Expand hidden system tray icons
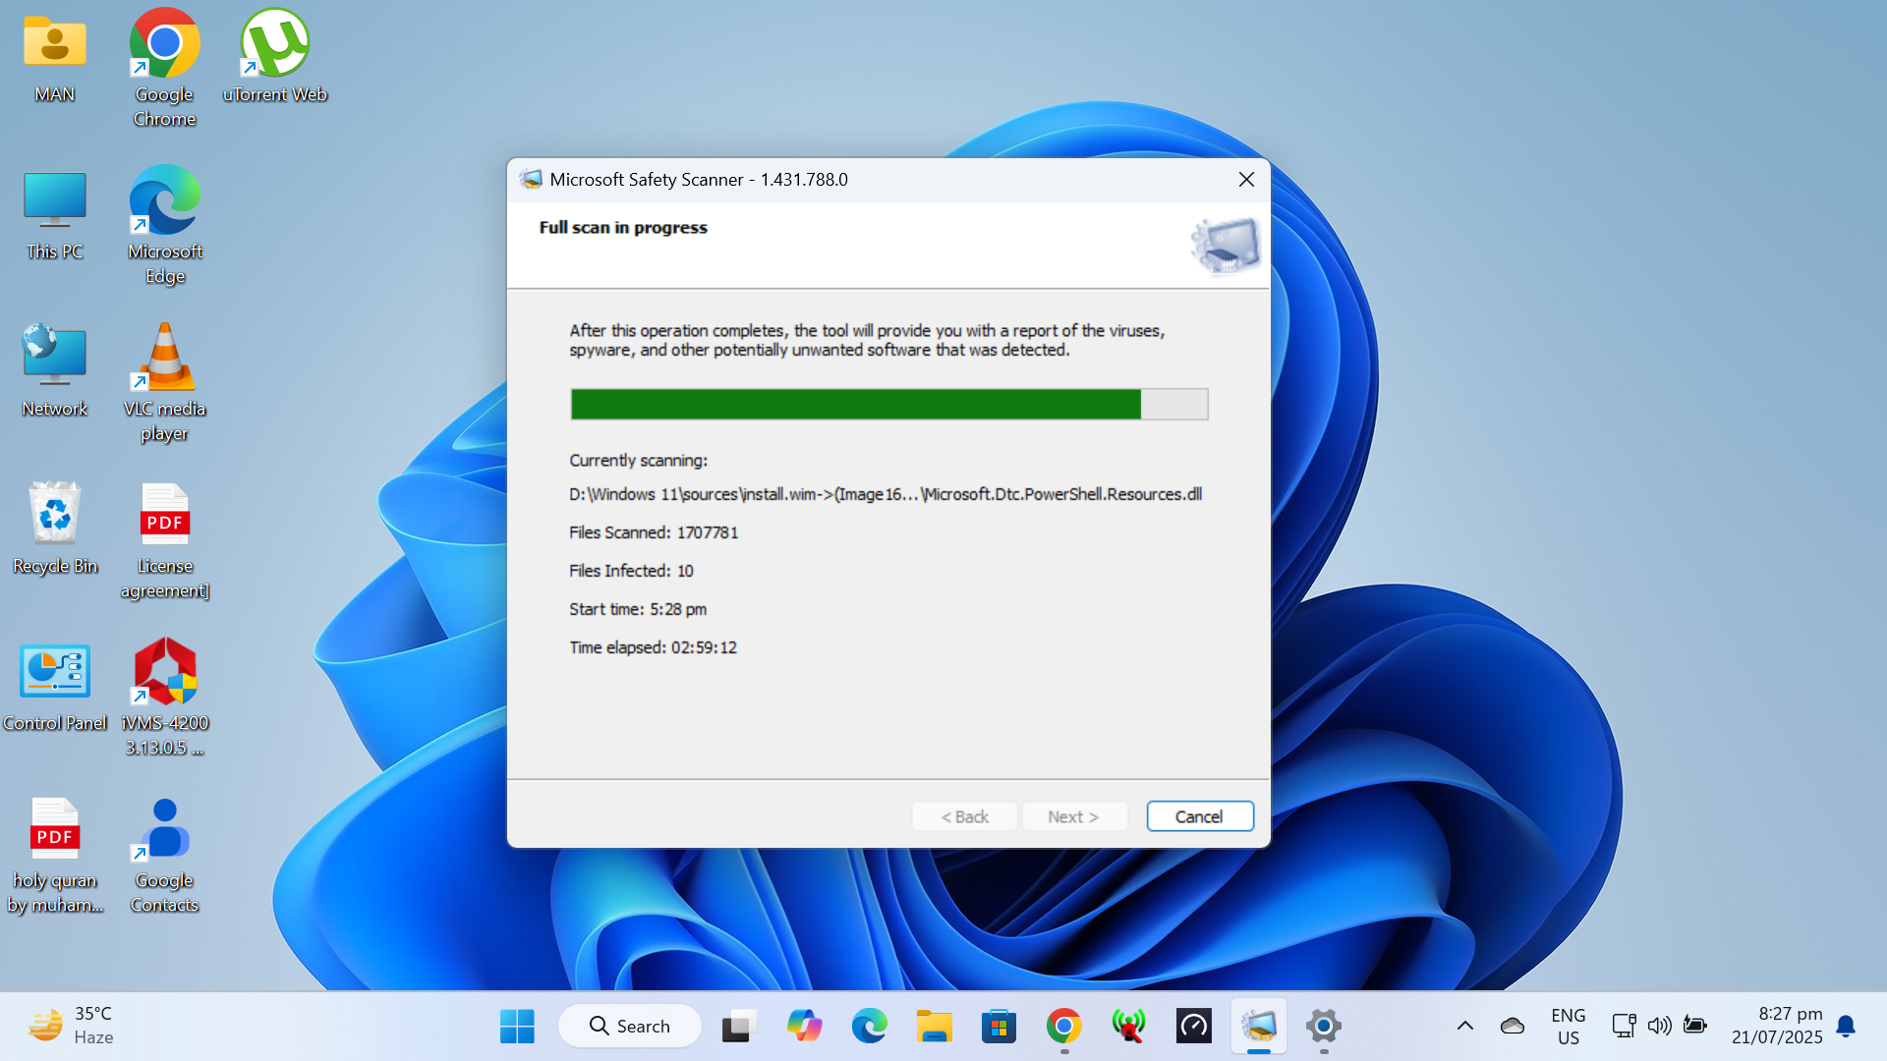 (x=1465, y=1025)
